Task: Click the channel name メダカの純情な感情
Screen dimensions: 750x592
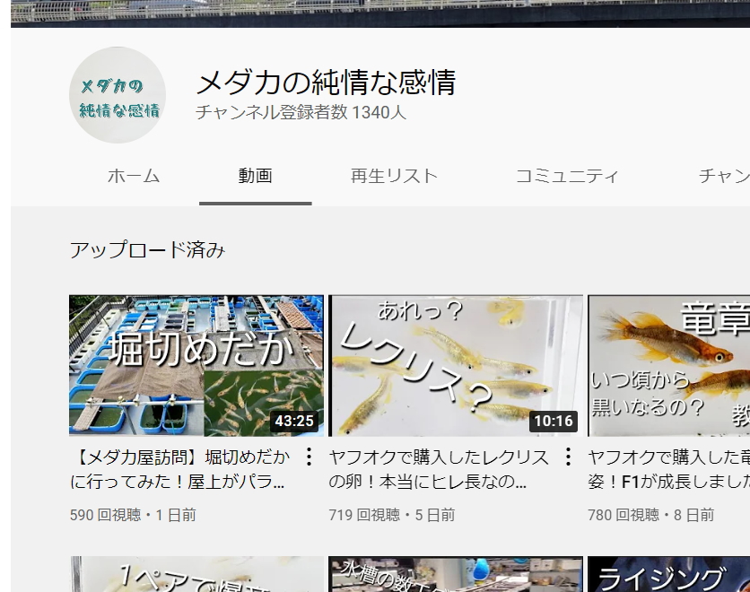Action: tap(327, 83)
